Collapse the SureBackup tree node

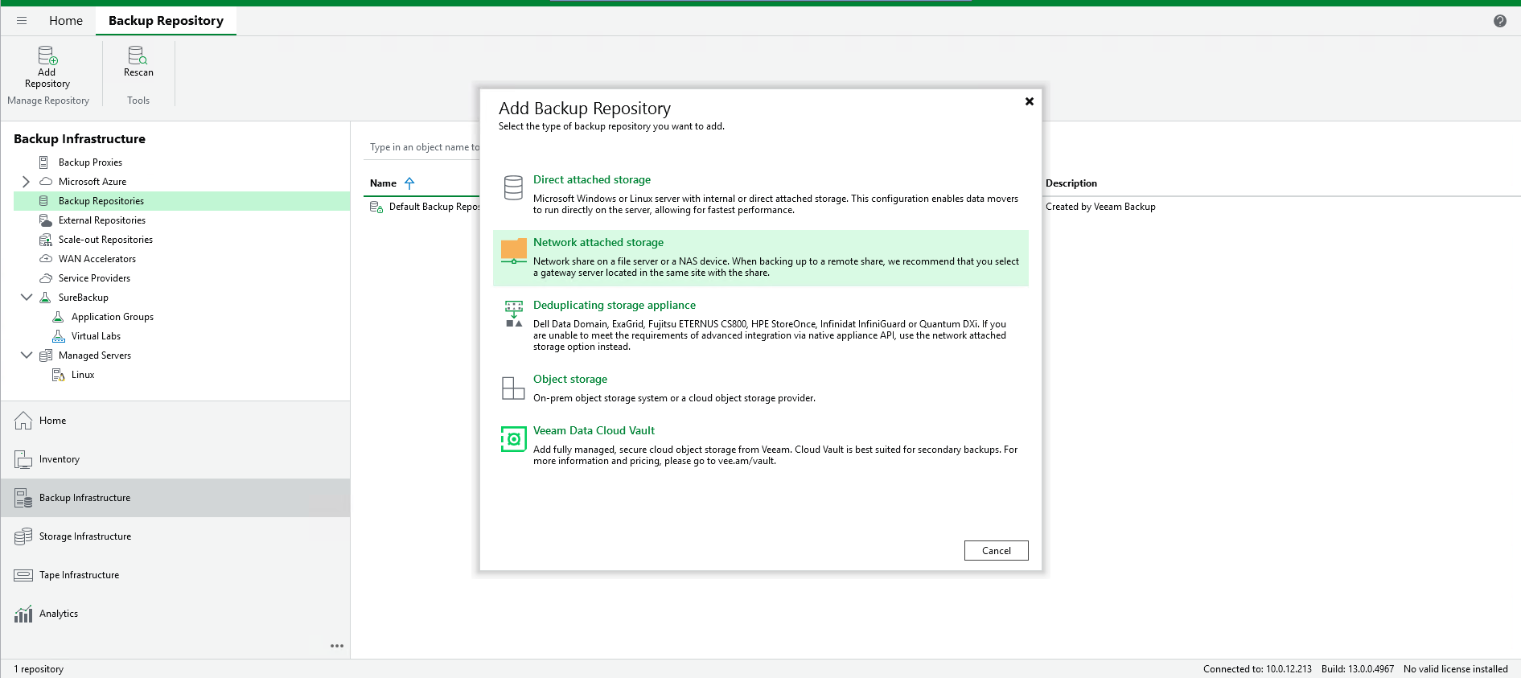pos(26,298)
